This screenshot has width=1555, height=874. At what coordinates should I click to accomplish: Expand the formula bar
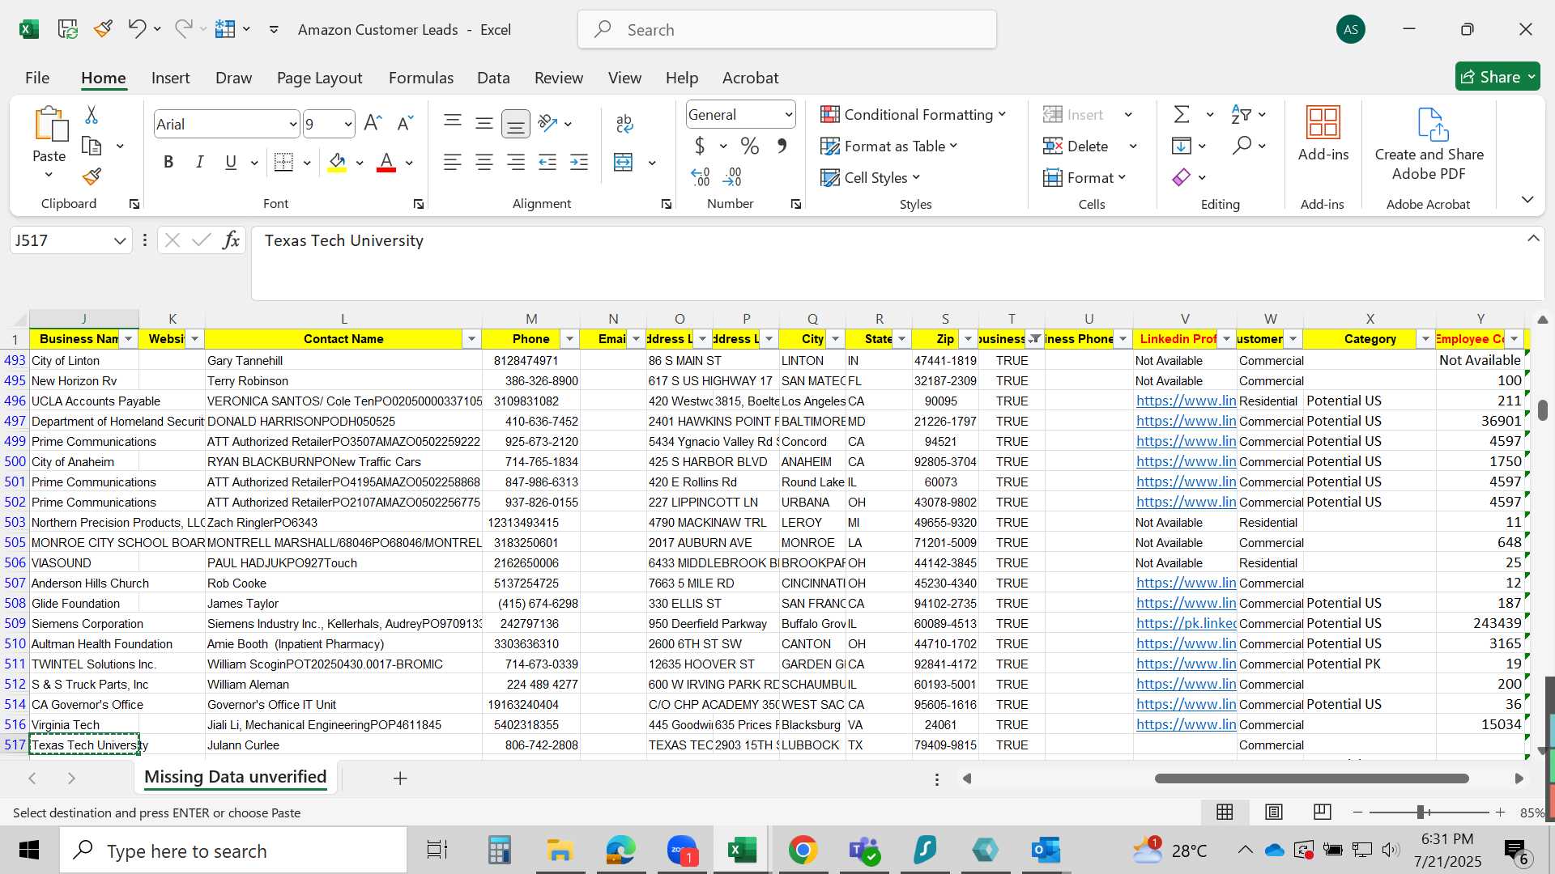pyautogui.click(x=1533, y=239)
